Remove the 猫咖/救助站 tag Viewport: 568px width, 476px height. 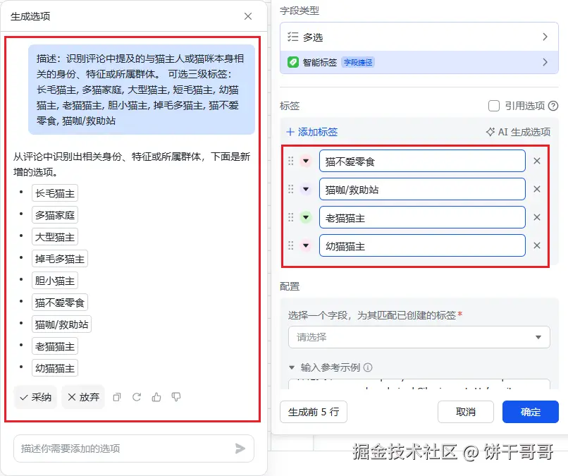tap(537, 189)
